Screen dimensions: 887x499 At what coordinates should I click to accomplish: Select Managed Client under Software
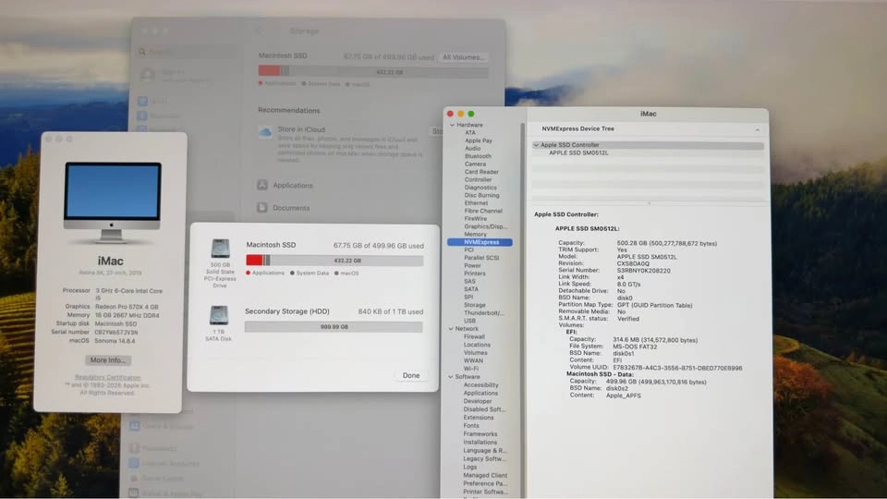tap(485, 475)
